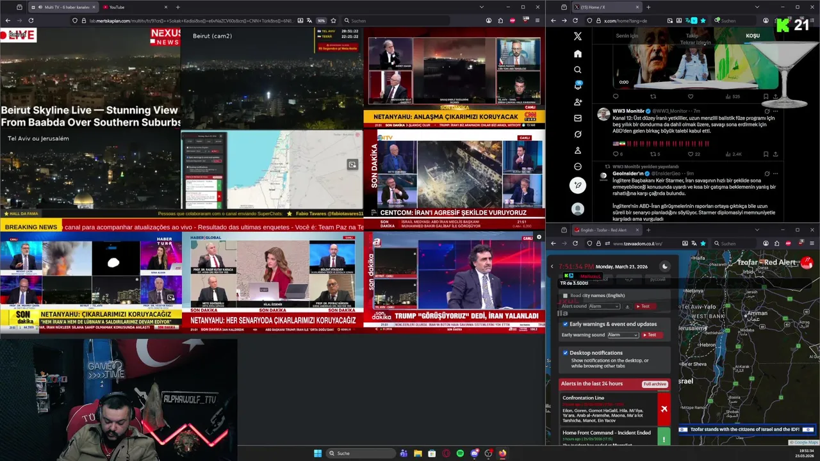Click Suchen search box in Tzofar window
The height and width of the screenshot is (461, 820).
pos(735,243)
